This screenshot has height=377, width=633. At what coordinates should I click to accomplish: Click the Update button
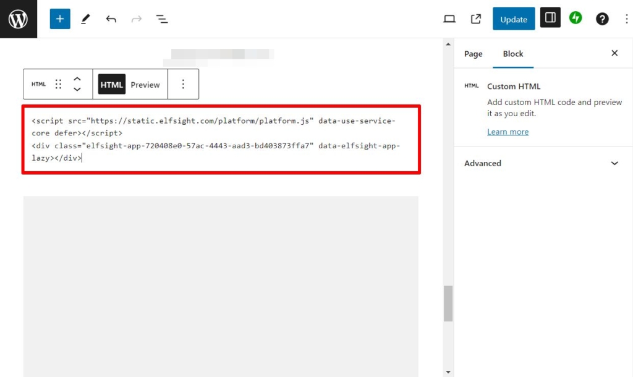514,19
